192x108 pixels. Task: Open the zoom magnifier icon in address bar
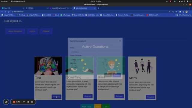pos(170,12)
